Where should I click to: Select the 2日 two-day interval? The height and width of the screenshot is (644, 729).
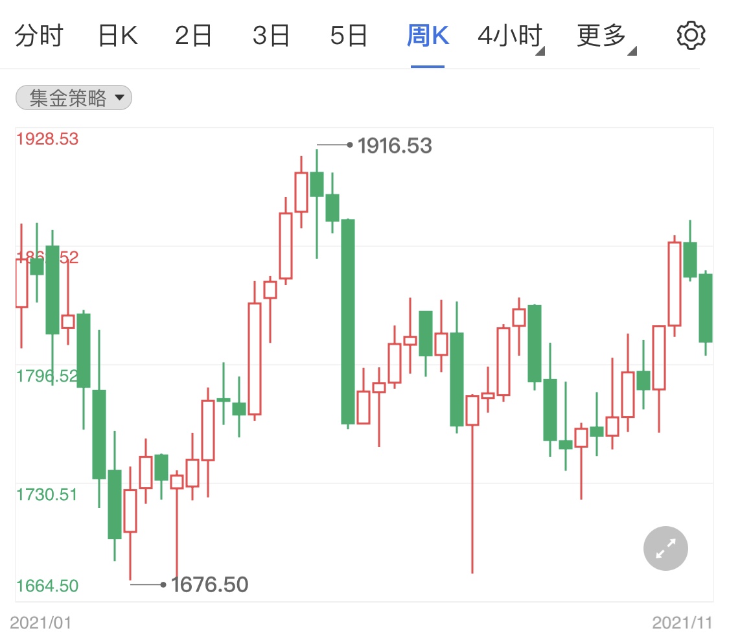(194, 36)
